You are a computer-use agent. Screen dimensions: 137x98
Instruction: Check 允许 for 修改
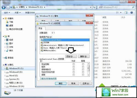[74, 67]
